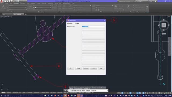Open the status bar workspace gear menu

tap(153, 93)
